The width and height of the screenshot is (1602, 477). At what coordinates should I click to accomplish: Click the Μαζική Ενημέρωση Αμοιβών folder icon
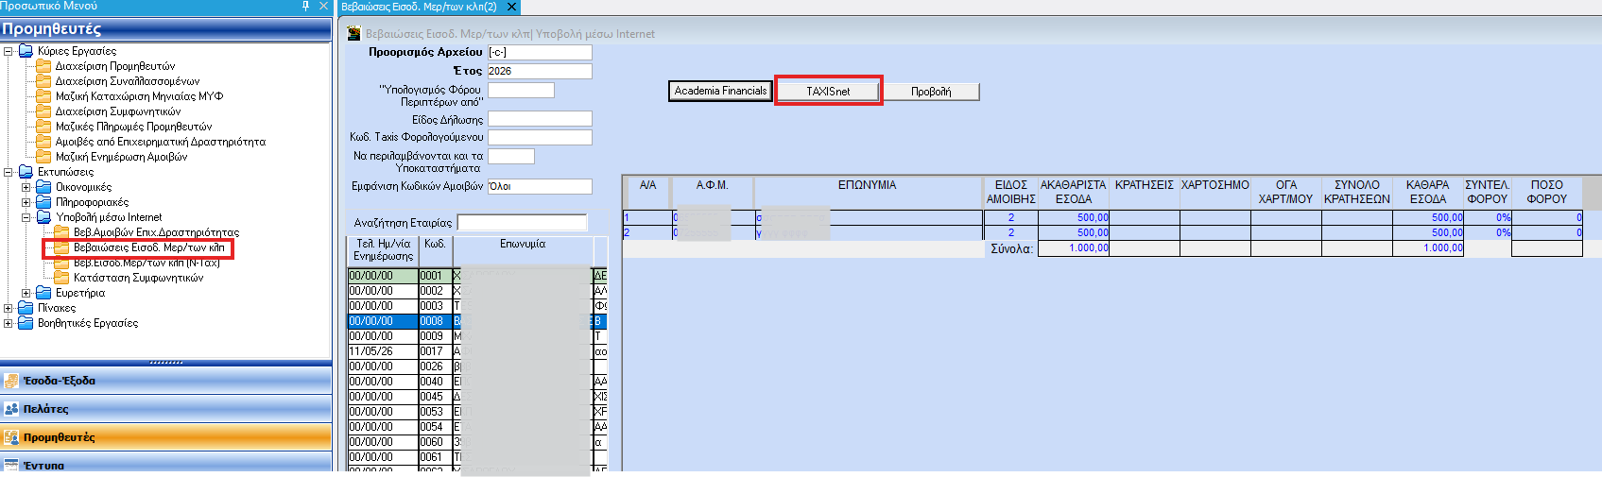(43, 157)
